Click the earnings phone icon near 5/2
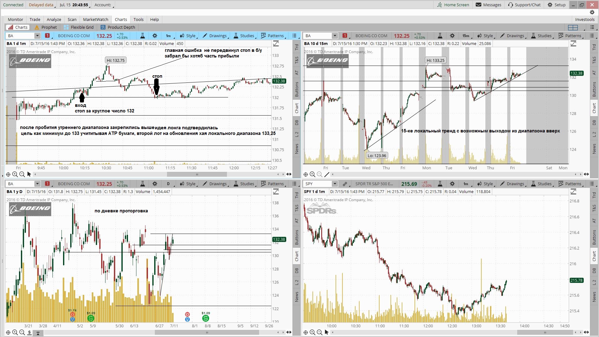Image resolution: width=599 pixels, height=337 pixels. 72,315
